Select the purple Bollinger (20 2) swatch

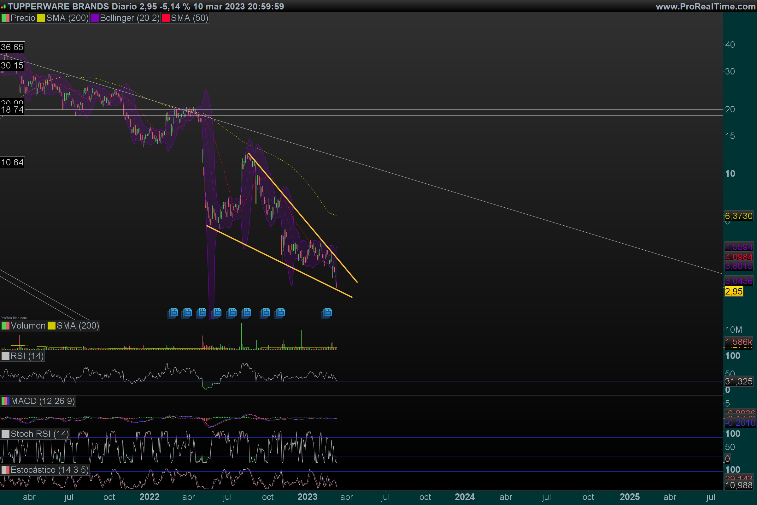tap(95, 18)
